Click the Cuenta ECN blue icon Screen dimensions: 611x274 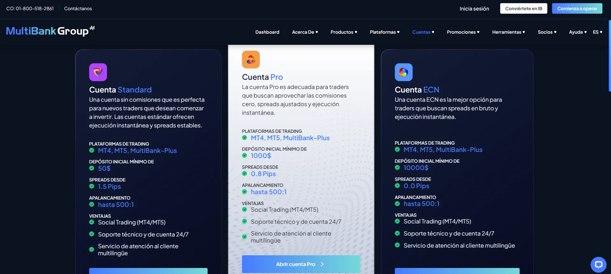(404, 72)
